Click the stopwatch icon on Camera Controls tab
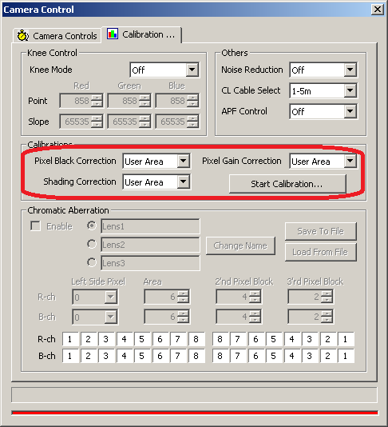 (x=23, y=35)
